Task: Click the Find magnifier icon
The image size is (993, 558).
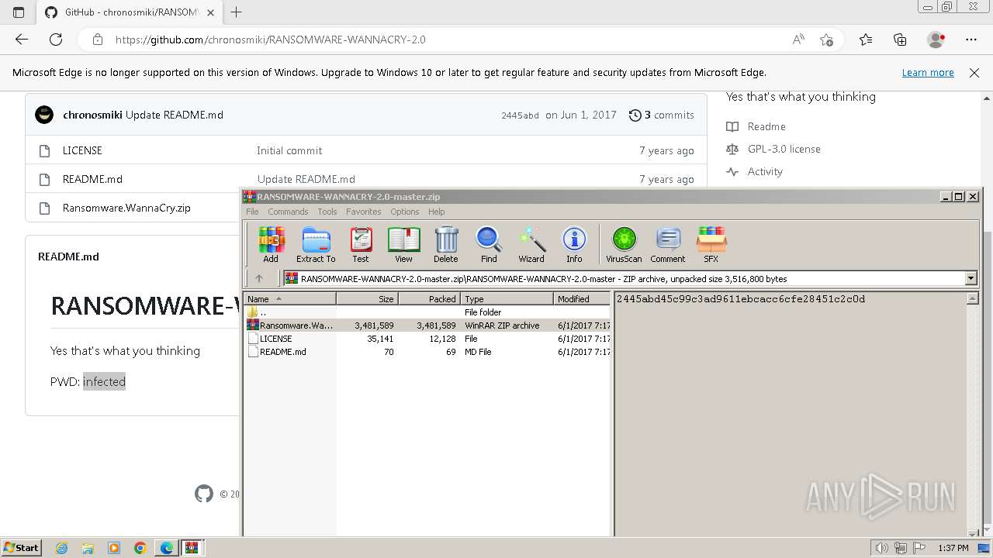Action: (x=489, y=245)
